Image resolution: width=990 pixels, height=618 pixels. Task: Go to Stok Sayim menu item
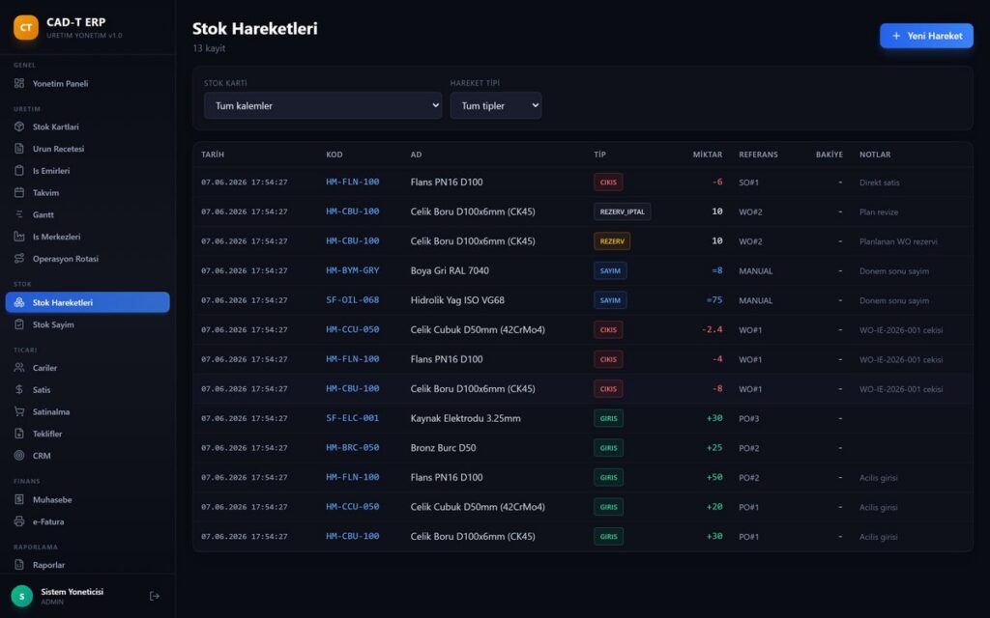[x=88, y=324]
